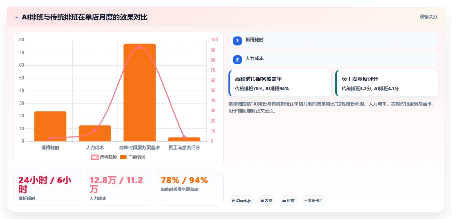Select the numbered badge 2 for 人力成本
This screenshot has width=452, height=219.
(237, 60)
